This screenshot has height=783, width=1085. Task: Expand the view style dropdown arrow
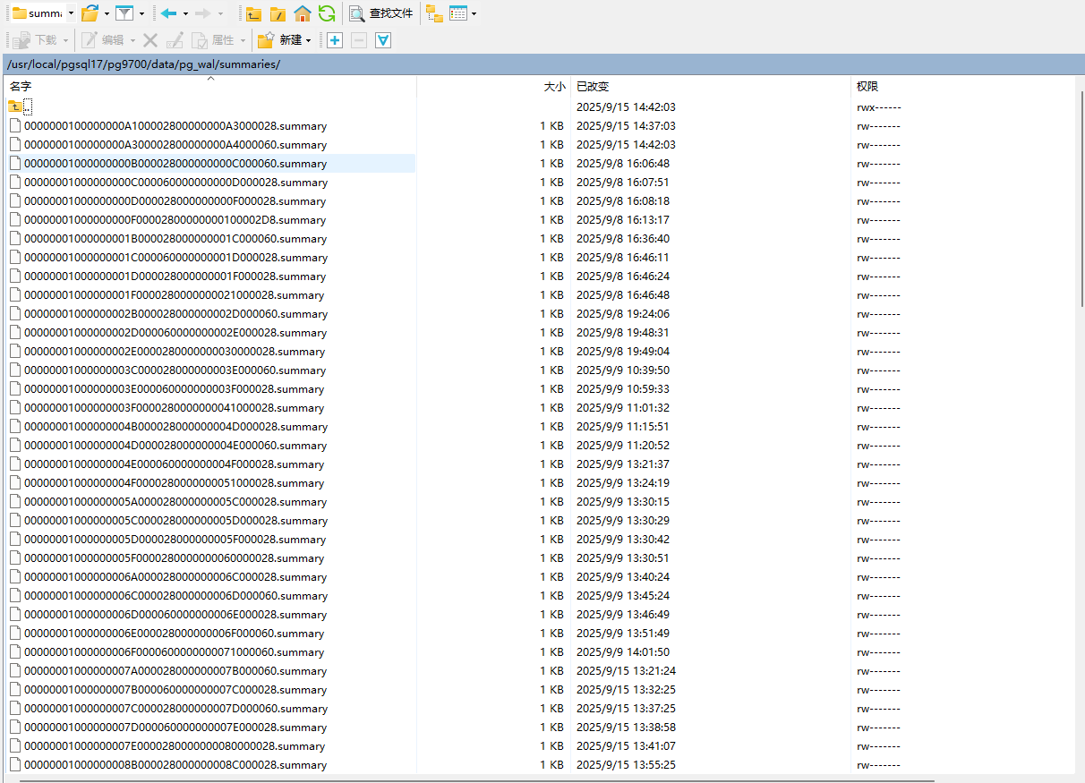coord(474,13)
